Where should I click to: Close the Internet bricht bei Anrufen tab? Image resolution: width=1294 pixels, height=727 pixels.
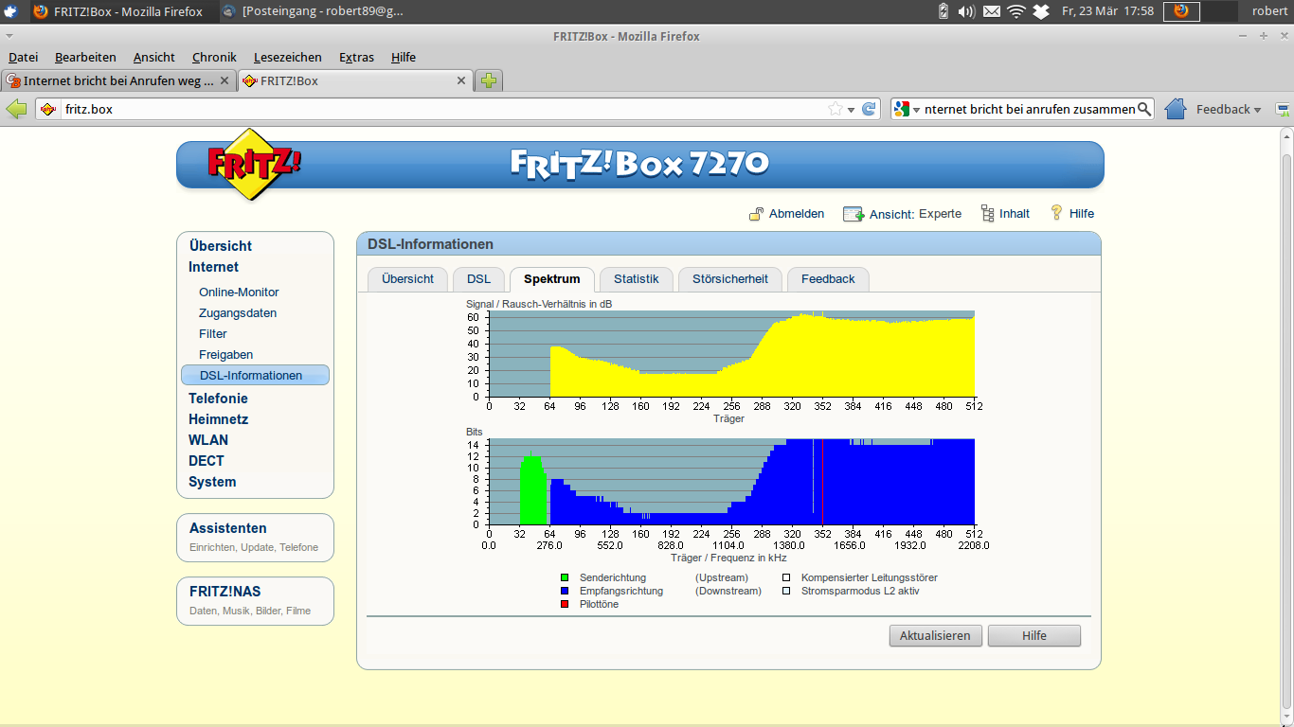[x=225, y=81]
